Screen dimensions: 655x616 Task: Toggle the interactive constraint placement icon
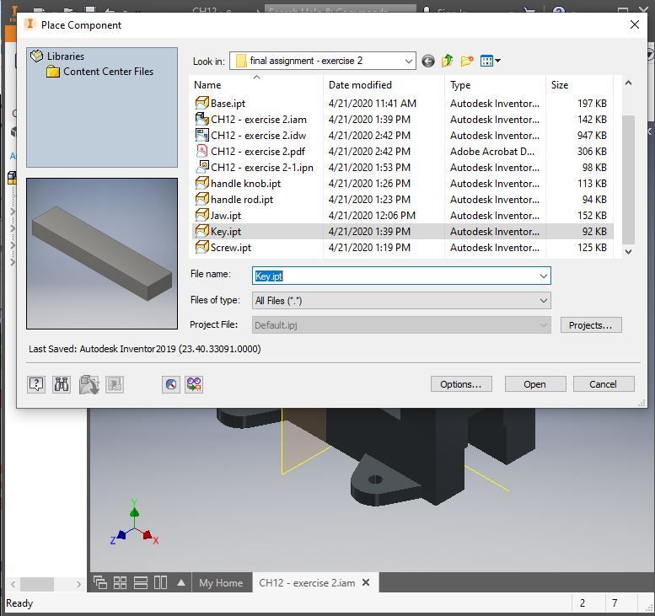[x=171, y=384]
